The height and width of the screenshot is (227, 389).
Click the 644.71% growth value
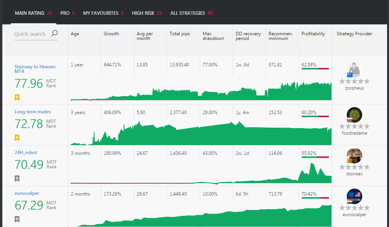pyautogui.click(x=112, y=65)
